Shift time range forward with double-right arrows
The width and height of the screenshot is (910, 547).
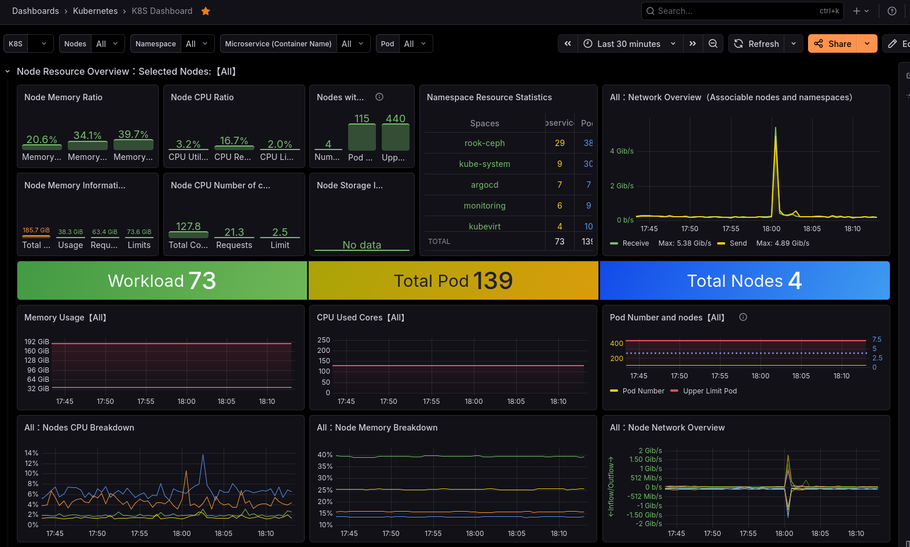[693, 43]
